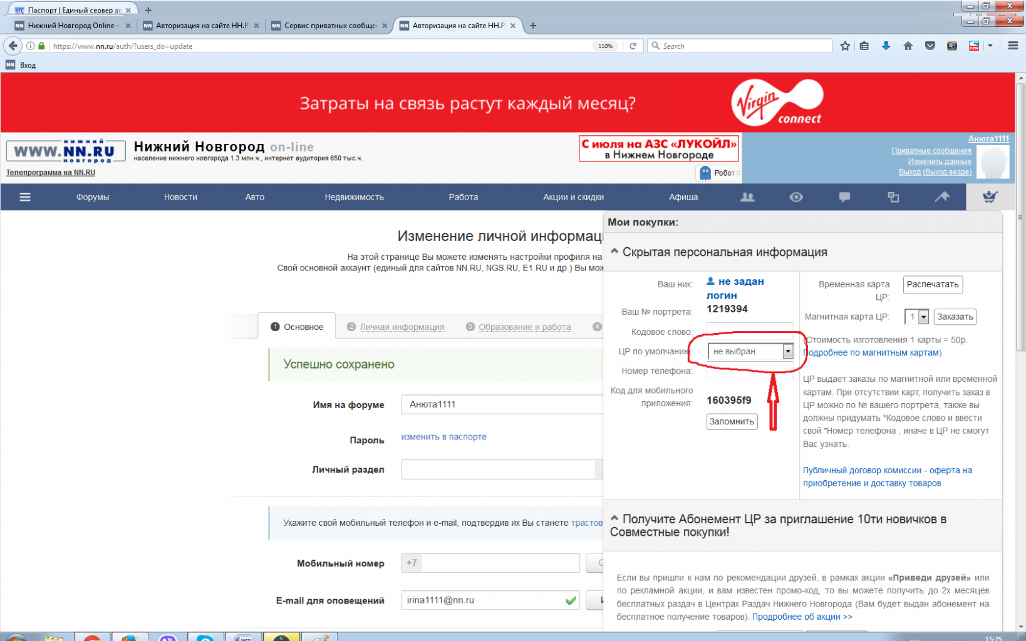The height and width of the screenshot is (641, 1026).
Task: Click the 'Имя на форуме' text field
Action: [501, 404]
